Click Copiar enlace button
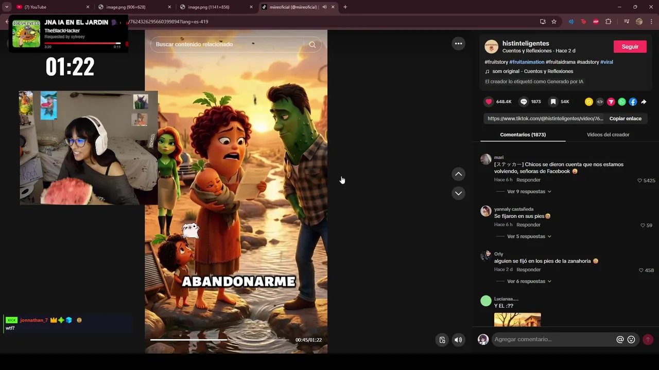The width and height of the screenshot is (659, 370). point(625,119)
